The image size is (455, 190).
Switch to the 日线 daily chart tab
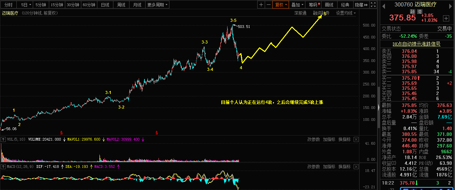point(105,5)
